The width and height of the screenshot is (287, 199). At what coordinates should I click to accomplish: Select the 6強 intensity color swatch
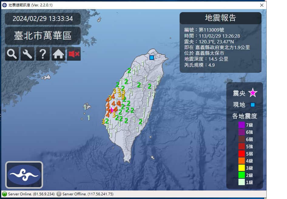[241, 132]
